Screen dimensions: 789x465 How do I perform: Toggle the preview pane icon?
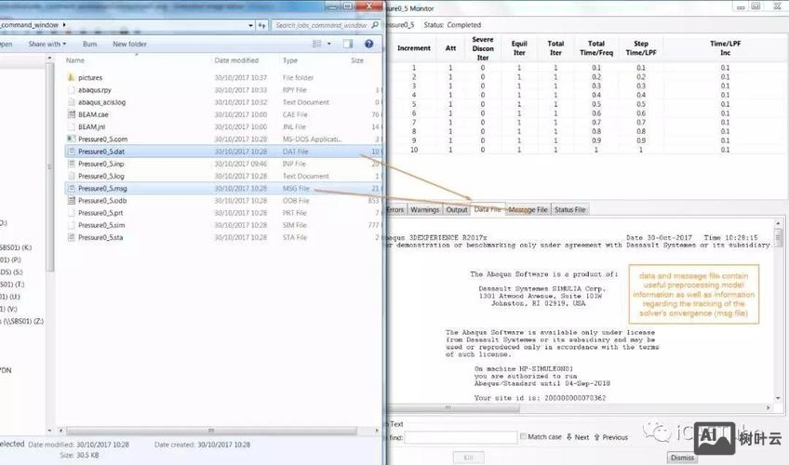(348, 44)
